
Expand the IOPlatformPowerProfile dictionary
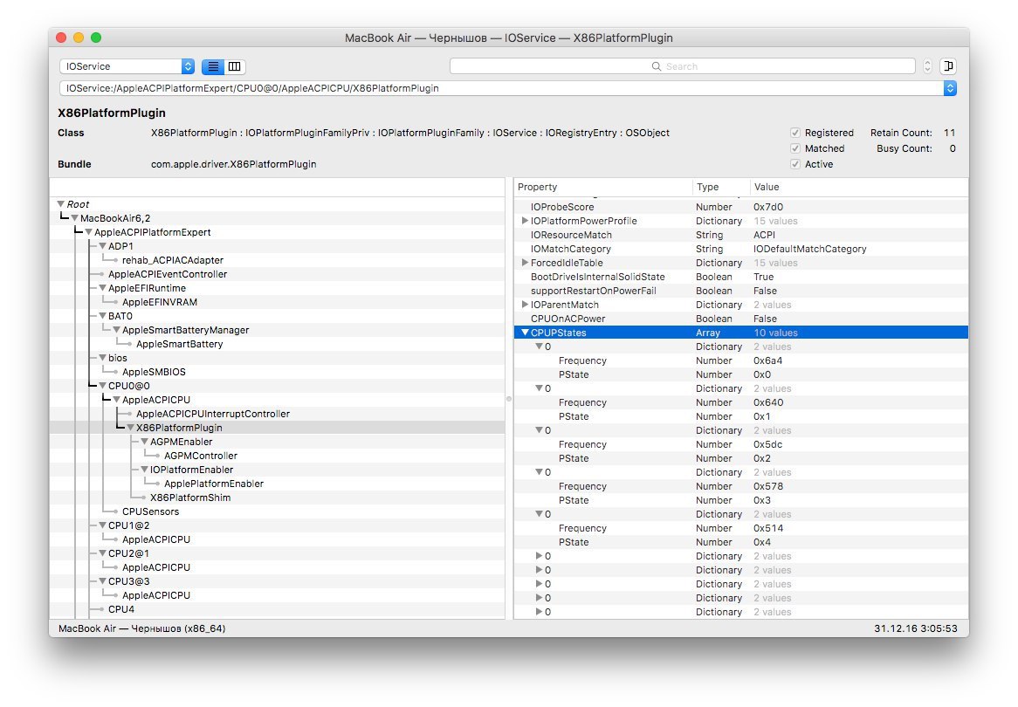click(525, 221)
